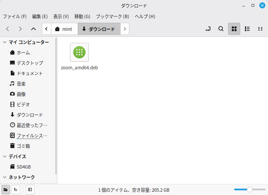This screenshot has height=195, width=268.
Task: Hide the sidebar using status bar button
Action: [x=30, y=190]
